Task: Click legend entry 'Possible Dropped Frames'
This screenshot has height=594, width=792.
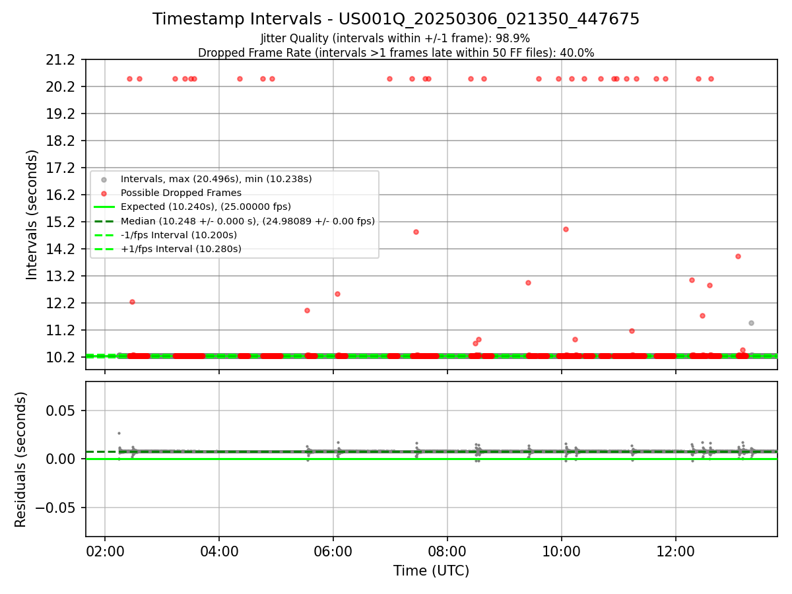Action: (x=181, y=193)
